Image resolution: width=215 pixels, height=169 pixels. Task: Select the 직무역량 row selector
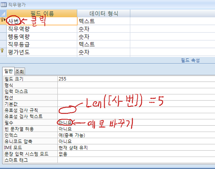(3, 29)
